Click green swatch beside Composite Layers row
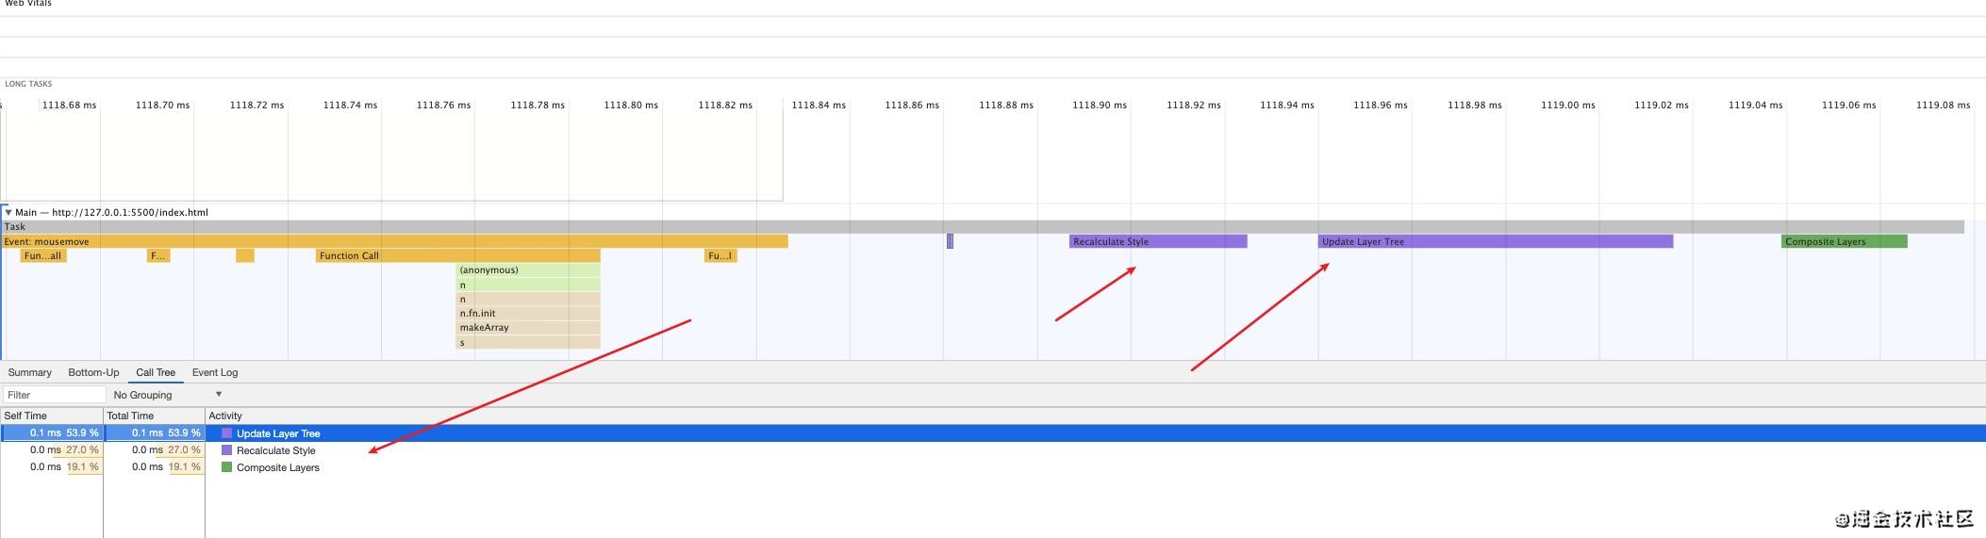 click(226, 467)
